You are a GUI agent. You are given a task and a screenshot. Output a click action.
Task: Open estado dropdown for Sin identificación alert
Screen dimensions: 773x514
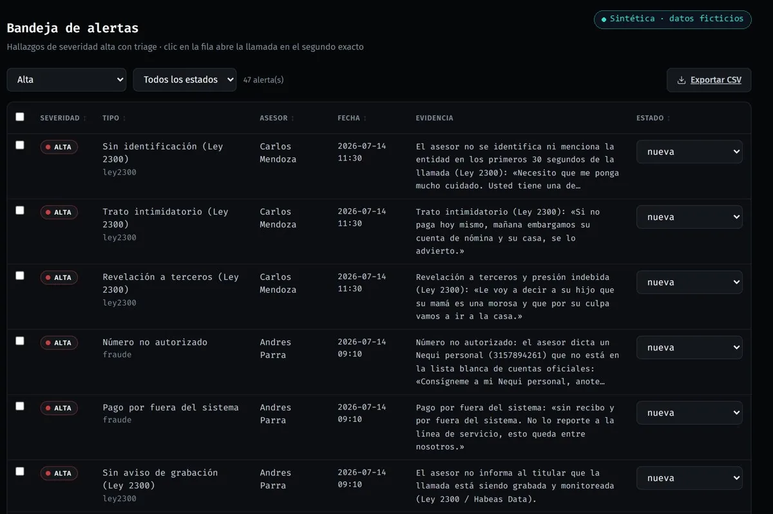(x=689, y=152)
